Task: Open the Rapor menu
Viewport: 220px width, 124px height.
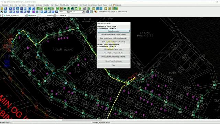Action: (x=105, y=5)
